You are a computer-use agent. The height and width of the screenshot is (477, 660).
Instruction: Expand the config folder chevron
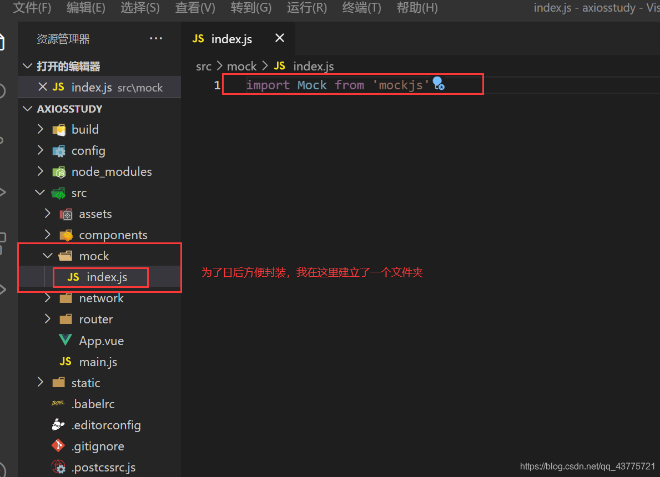tap(41, 150)
